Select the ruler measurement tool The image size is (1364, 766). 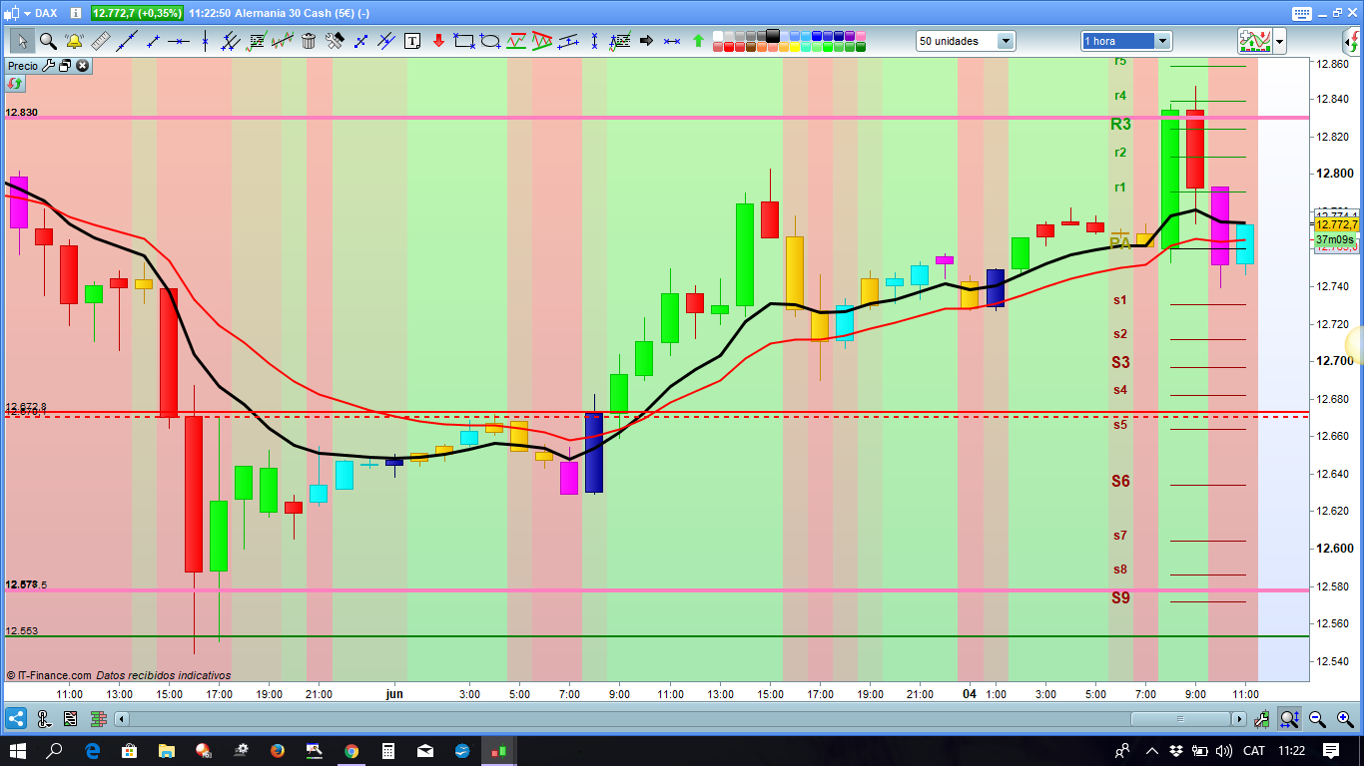(101, 41)
